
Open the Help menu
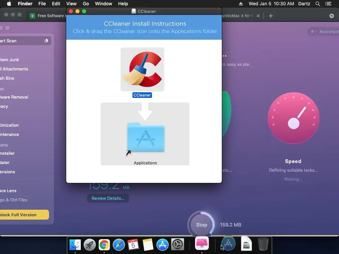click(123, 4)
